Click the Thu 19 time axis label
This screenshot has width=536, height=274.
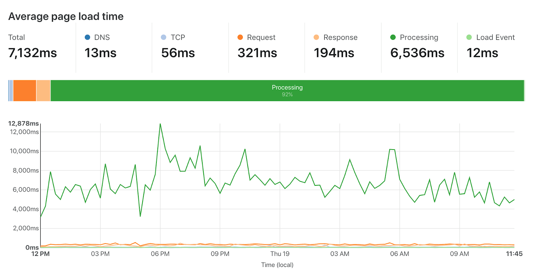(x=280, y=254)
